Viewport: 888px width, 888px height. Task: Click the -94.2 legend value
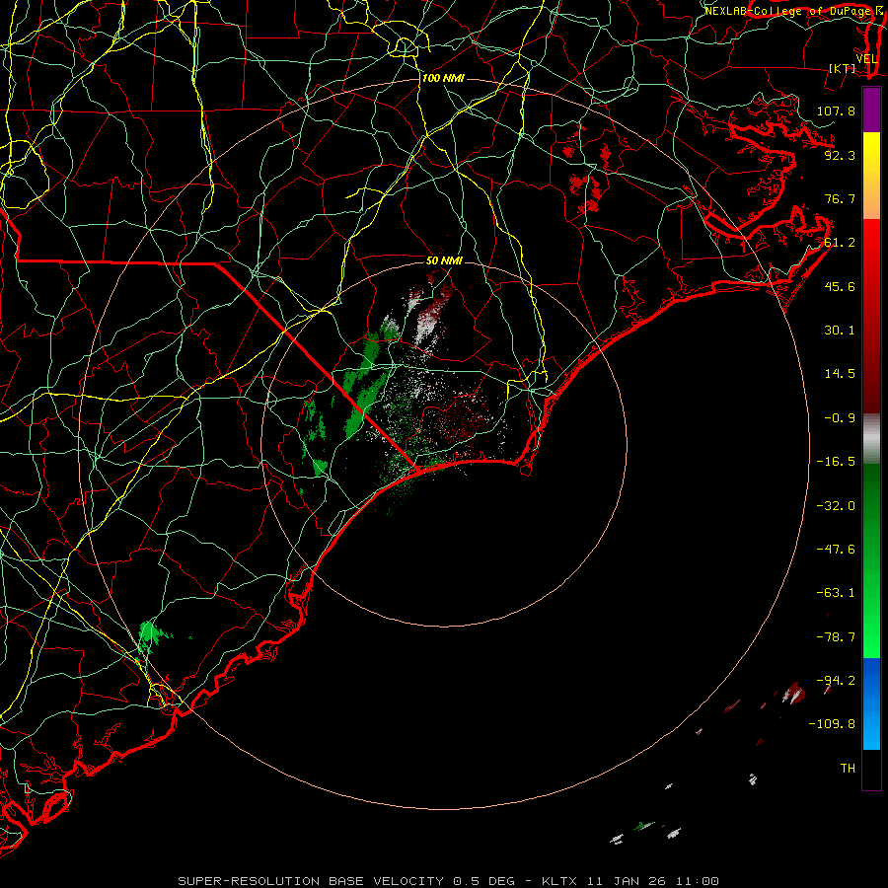click(836, 680)
